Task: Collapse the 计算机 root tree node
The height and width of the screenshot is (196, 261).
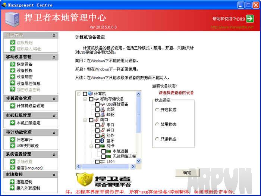Action: 79,94
